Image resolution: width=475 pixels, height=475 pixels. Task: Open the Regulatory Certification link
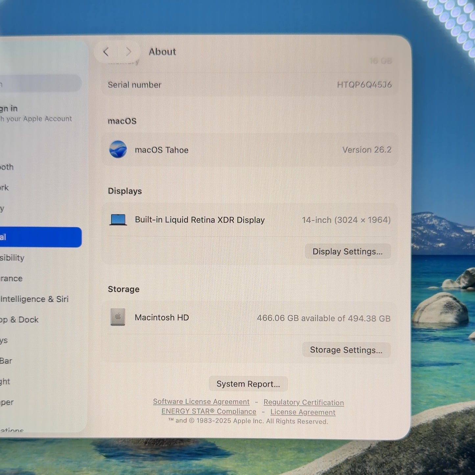pyautogui.click(x=304, y=402)
